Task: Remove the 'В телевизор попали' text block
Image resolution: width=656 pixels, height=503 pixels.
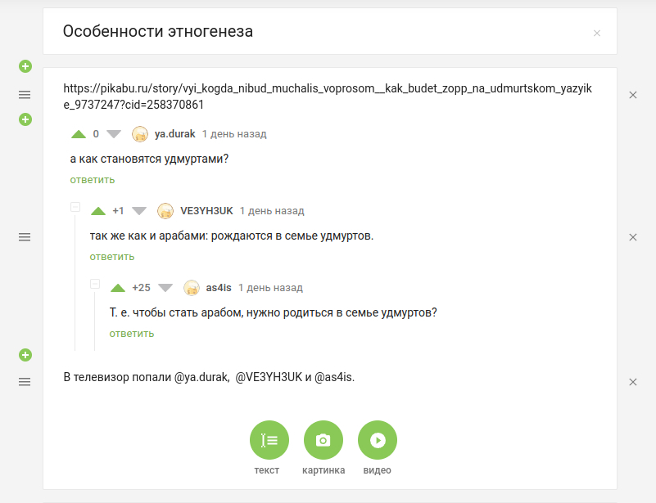Action: [x=633, y=382]
